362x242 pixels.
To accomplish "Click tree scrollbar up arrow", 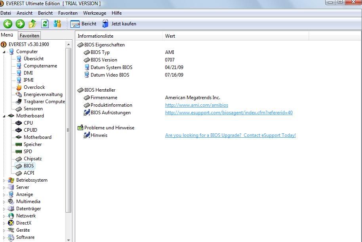I will pos(69,44).
